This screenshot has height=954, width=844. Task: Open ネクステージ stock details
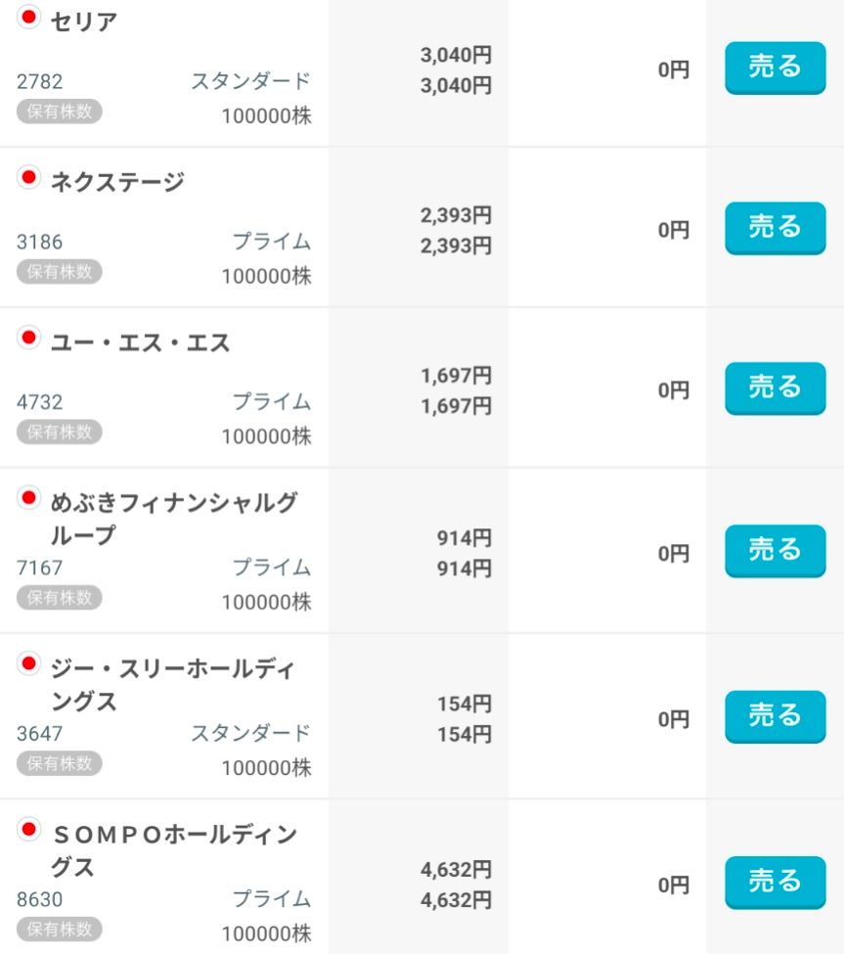(x=117, y=182)
